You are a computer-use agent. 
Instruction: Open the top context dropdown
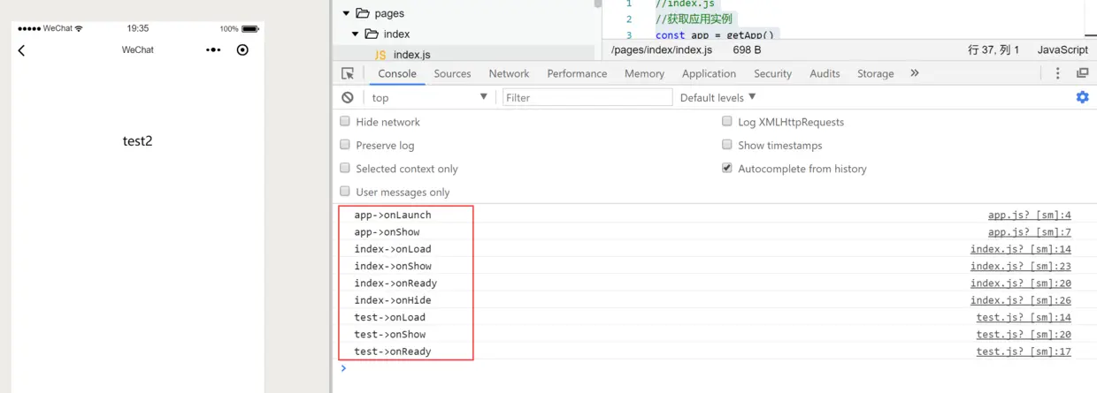click(x=429, y=97)
